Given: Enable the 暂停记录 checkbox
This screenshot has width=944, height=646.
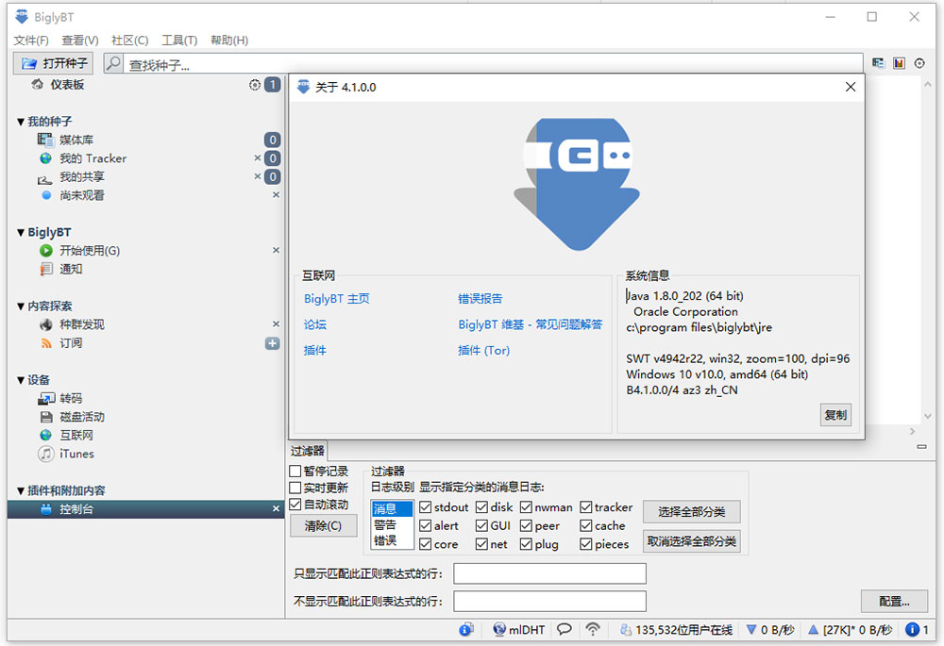Looking at the screenshot, I should tap(295, 471).
